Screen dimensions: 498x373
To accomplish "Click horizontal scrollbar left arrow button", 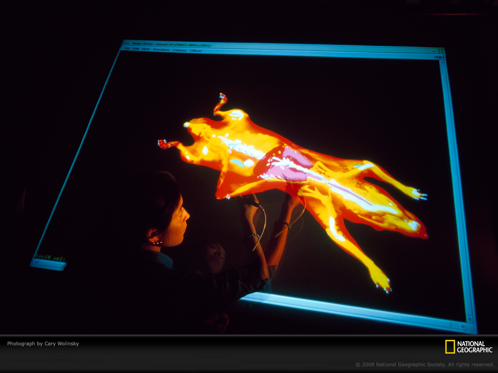I will 36,262.
